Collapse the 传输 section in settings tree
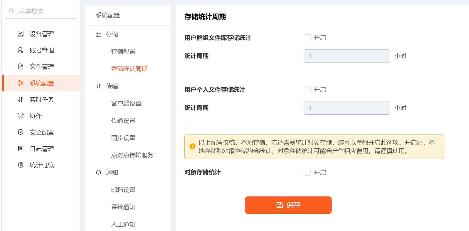The height and width of the screenshot is (231, 469). [x=112, y=86]
